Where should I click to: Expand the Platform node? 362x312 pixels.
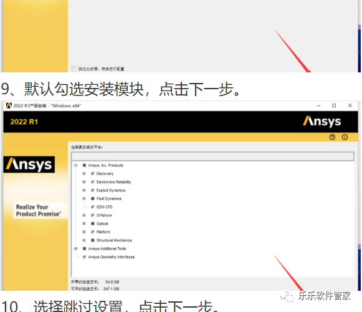[84, 232]
